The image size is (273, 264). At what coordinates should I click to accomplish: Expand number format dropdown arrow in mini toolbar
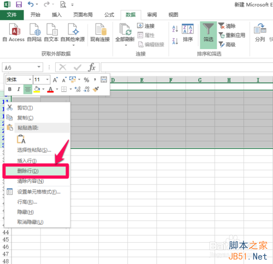[79, 80]
